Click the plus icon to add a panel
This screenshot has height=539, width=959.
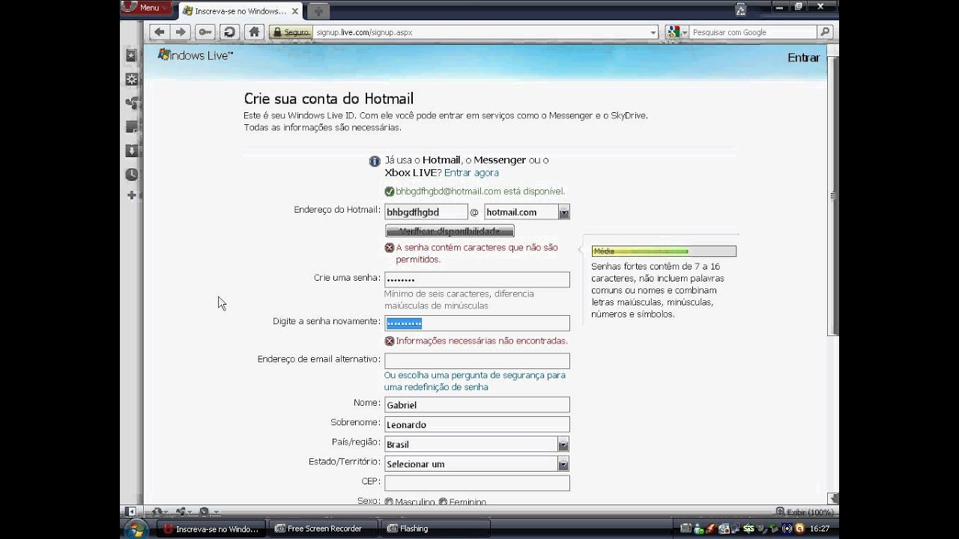click(x=131, y=195)
